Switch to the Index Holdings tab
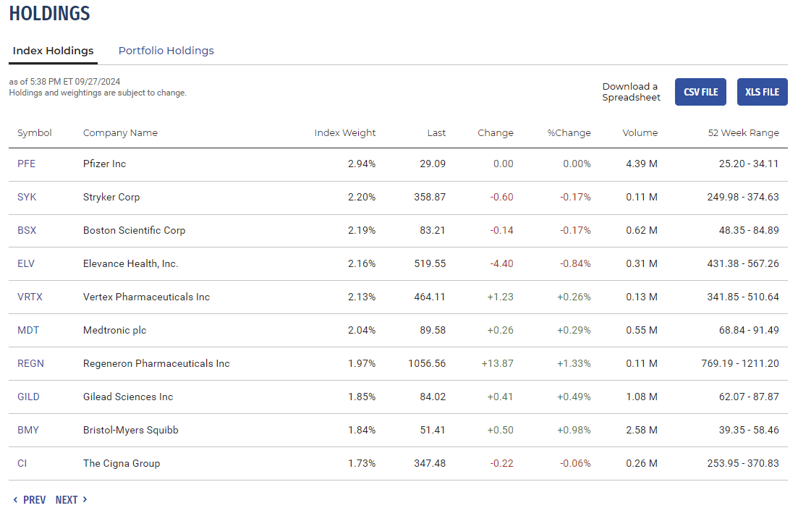798x508 pixels. 53,51
